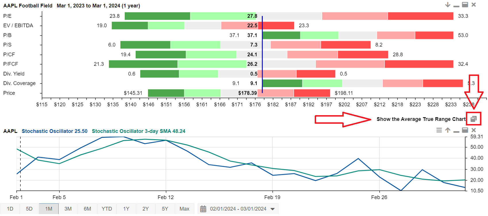Click the Stochastic Oscillator 3-day SMA 48.24 legend
The width and height of the screenshot is (488, 216).
click(x=139, y=131)
